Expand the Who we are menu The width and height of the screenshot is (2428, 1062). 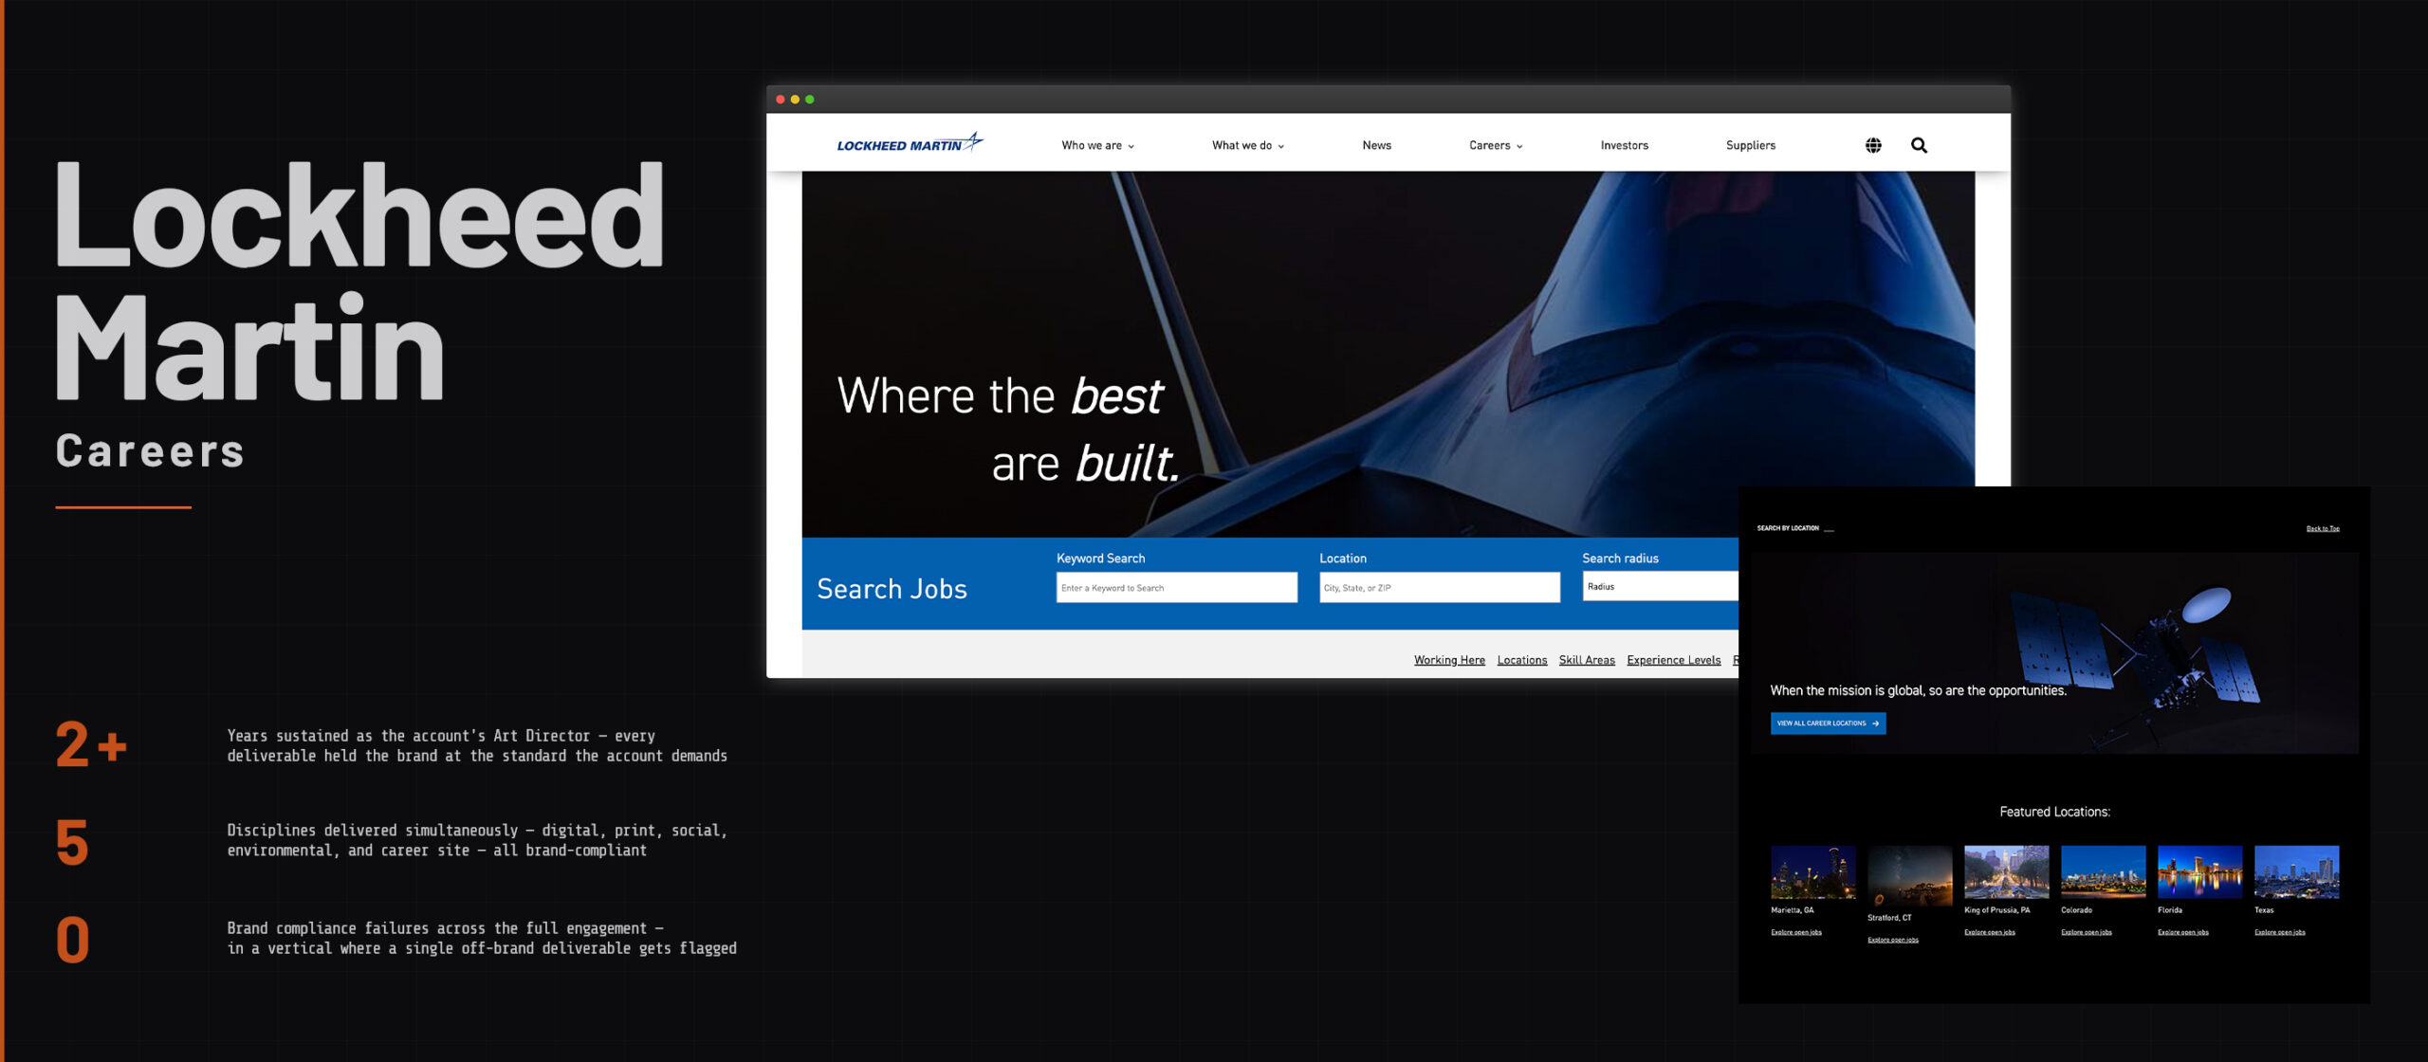click(1097, 145)
